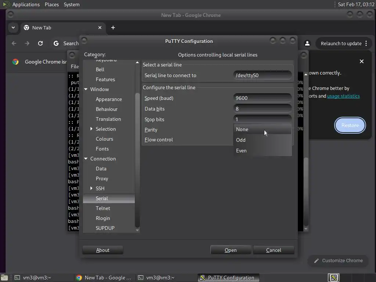The width and height of the screenshot is (376, 282).
Task: Click the Serial line to connect to field
Action: pos(262,75)
